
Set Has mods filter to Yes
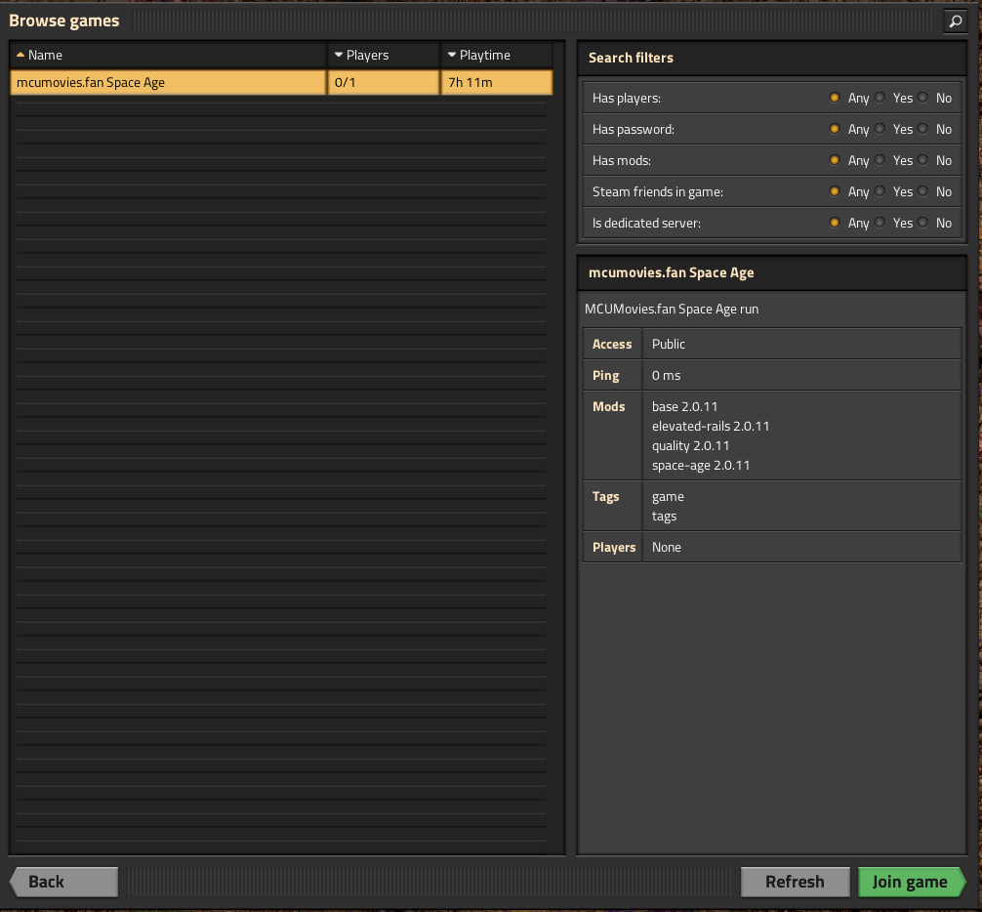pyautogui.click(x=880, y=160)
